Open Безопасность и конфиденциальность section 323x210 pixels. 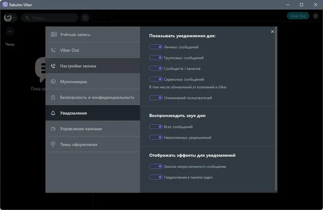tap(93, 97)
